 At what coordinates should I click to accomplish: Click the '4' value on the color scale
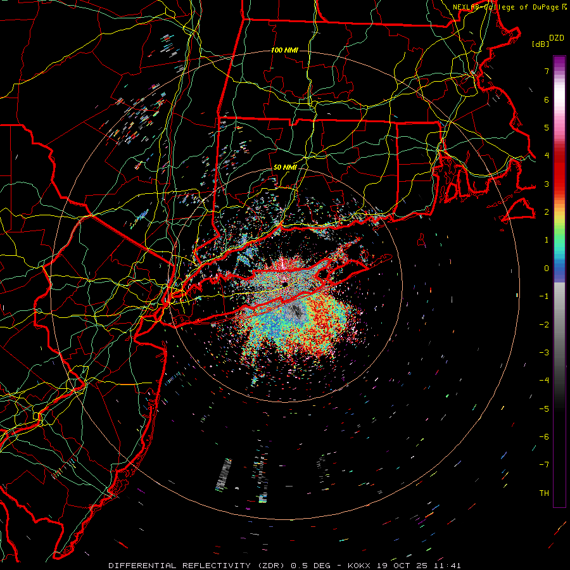pyautogui.click(x=547, y=156)
